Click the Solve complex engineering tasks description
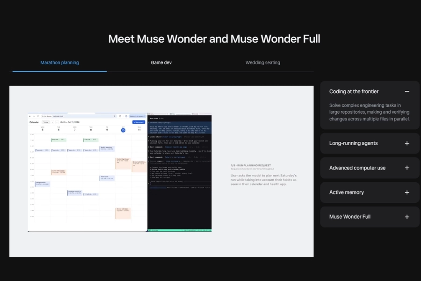This screenshot has width=421, height=281. click(370, 112)
